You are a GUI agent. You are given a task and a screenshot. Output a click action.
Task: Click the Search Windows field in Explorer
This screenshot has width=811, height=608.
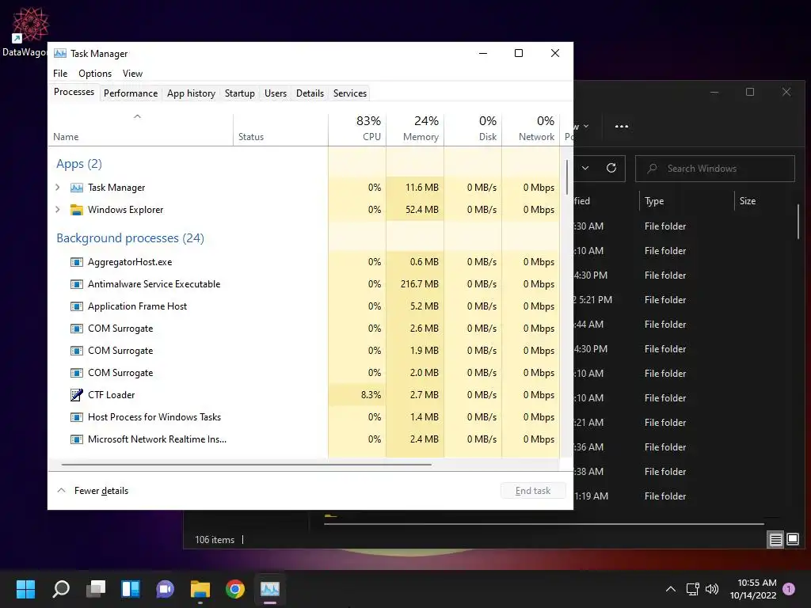(x=715, y=169)
